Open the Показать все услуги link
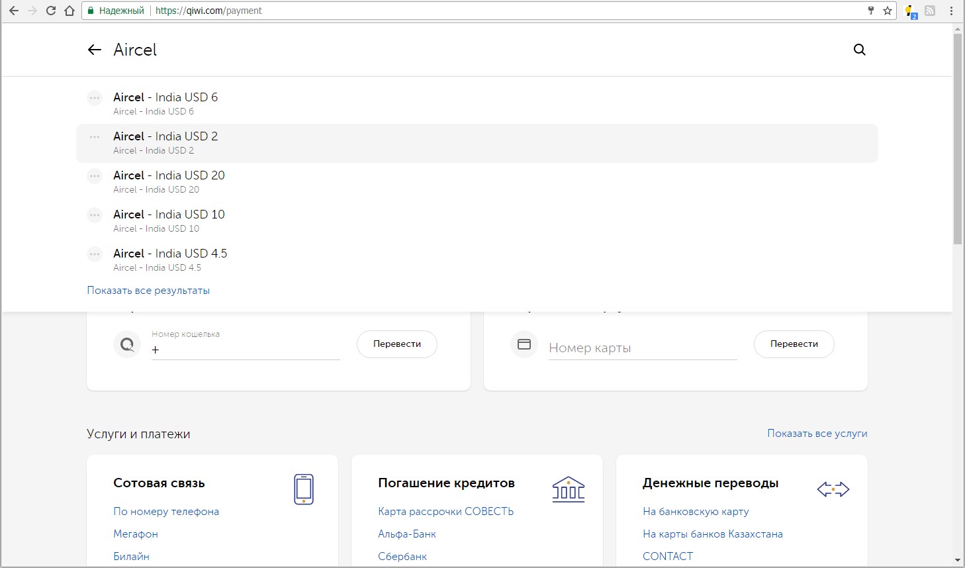The height and width of the screenshot is (568, 965). click(x=817, y=434)
